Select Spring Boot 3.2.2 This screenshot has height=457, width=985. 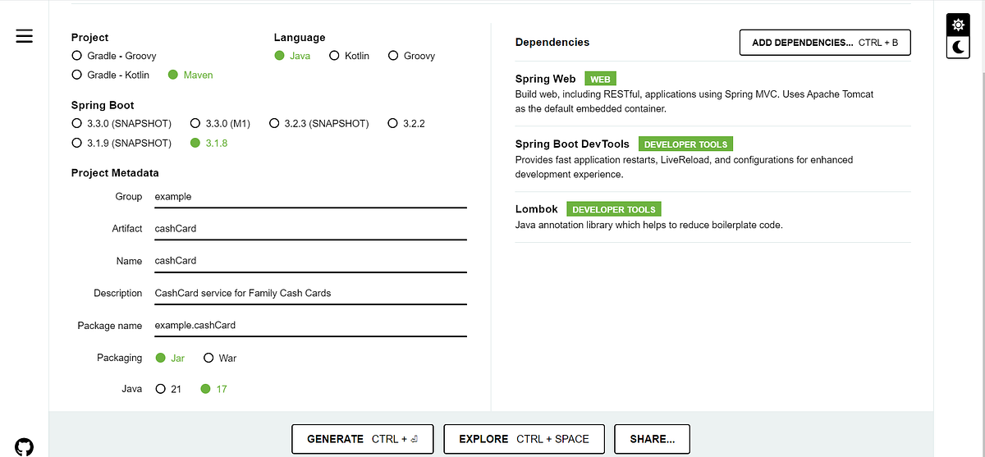pos(406,123)
